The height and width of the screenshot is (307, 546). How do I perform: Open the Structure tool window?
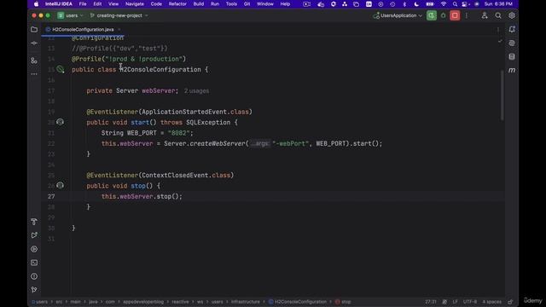34,61
